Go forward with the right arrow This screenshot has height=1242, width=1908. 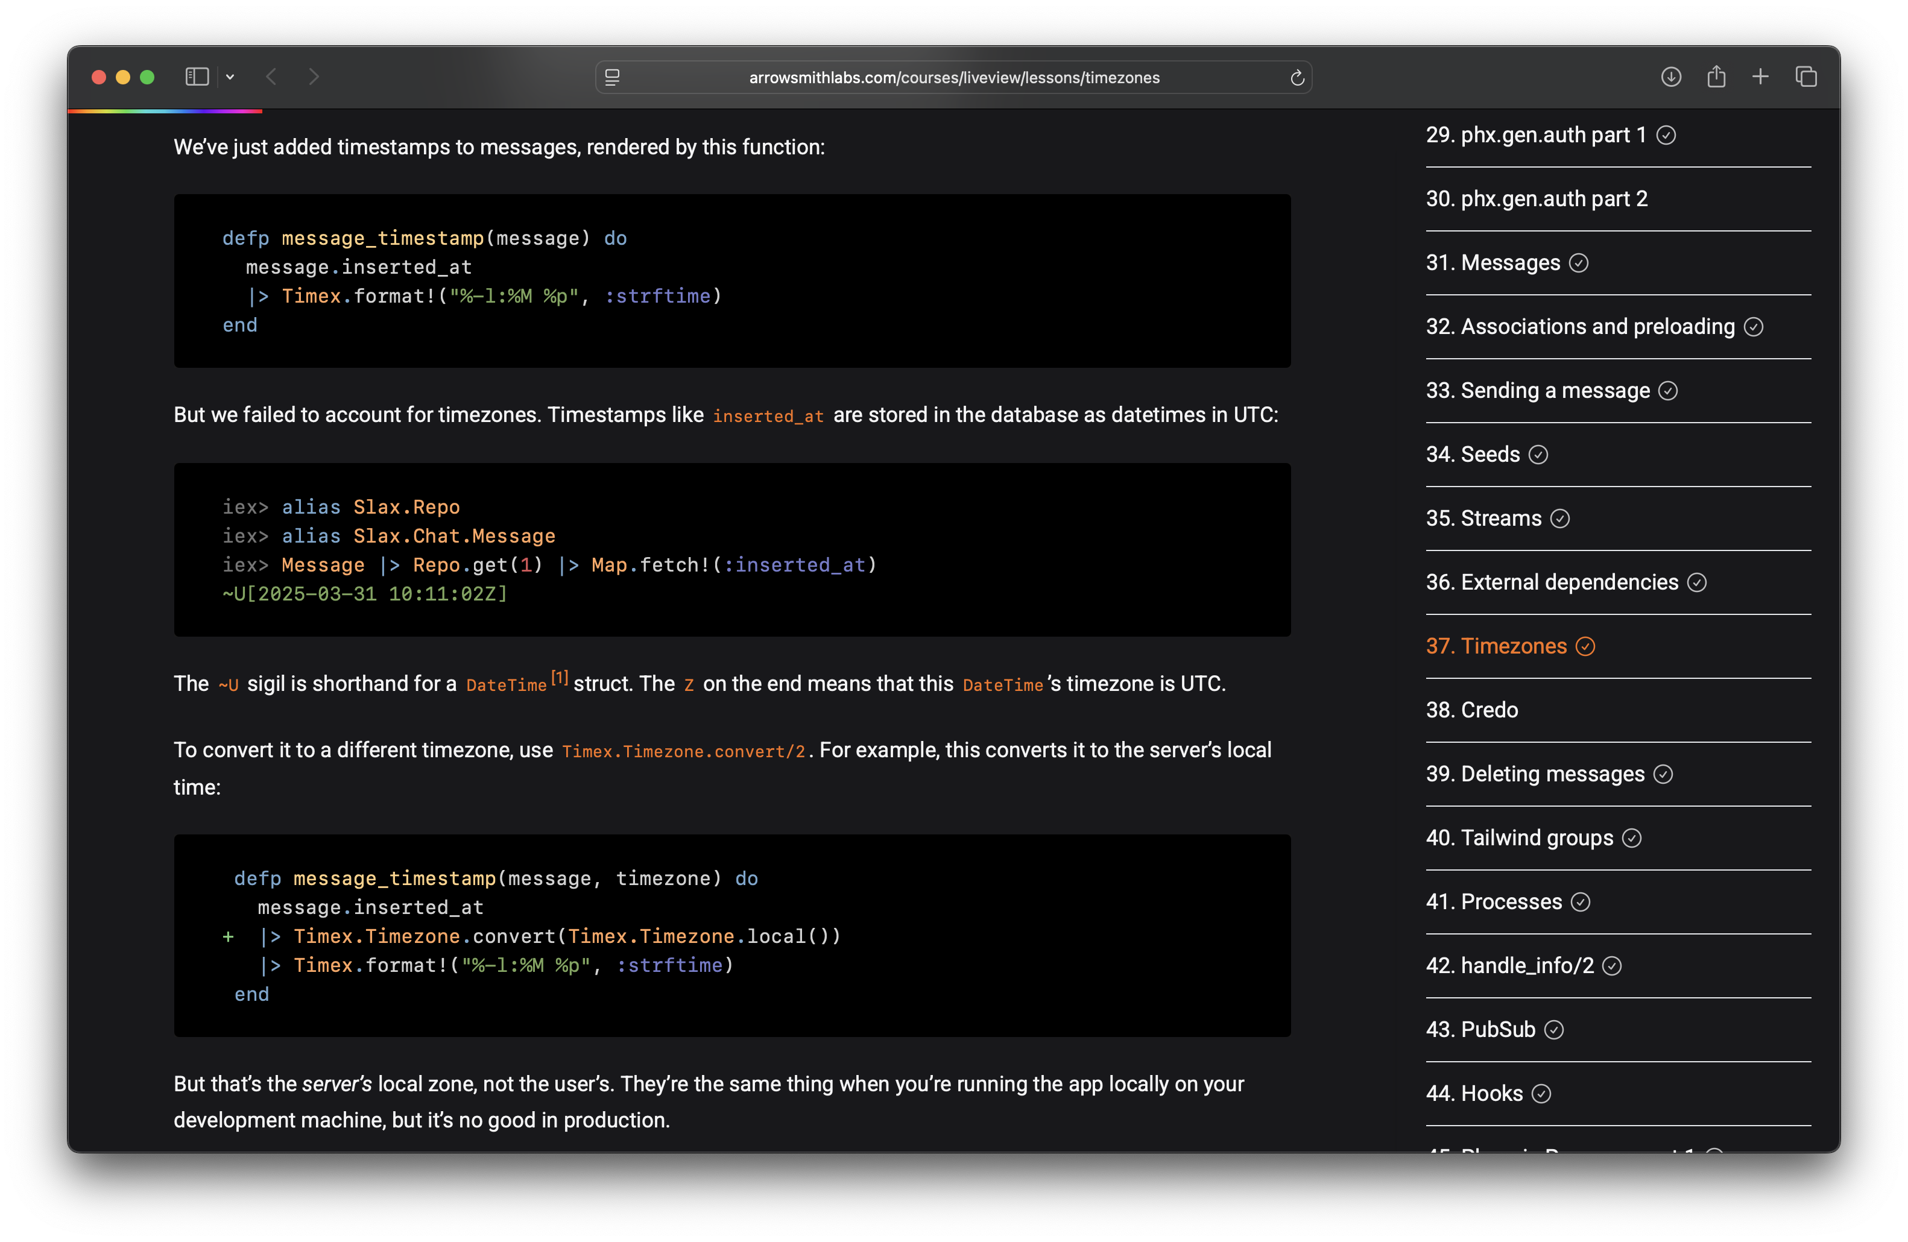(314, 77)
